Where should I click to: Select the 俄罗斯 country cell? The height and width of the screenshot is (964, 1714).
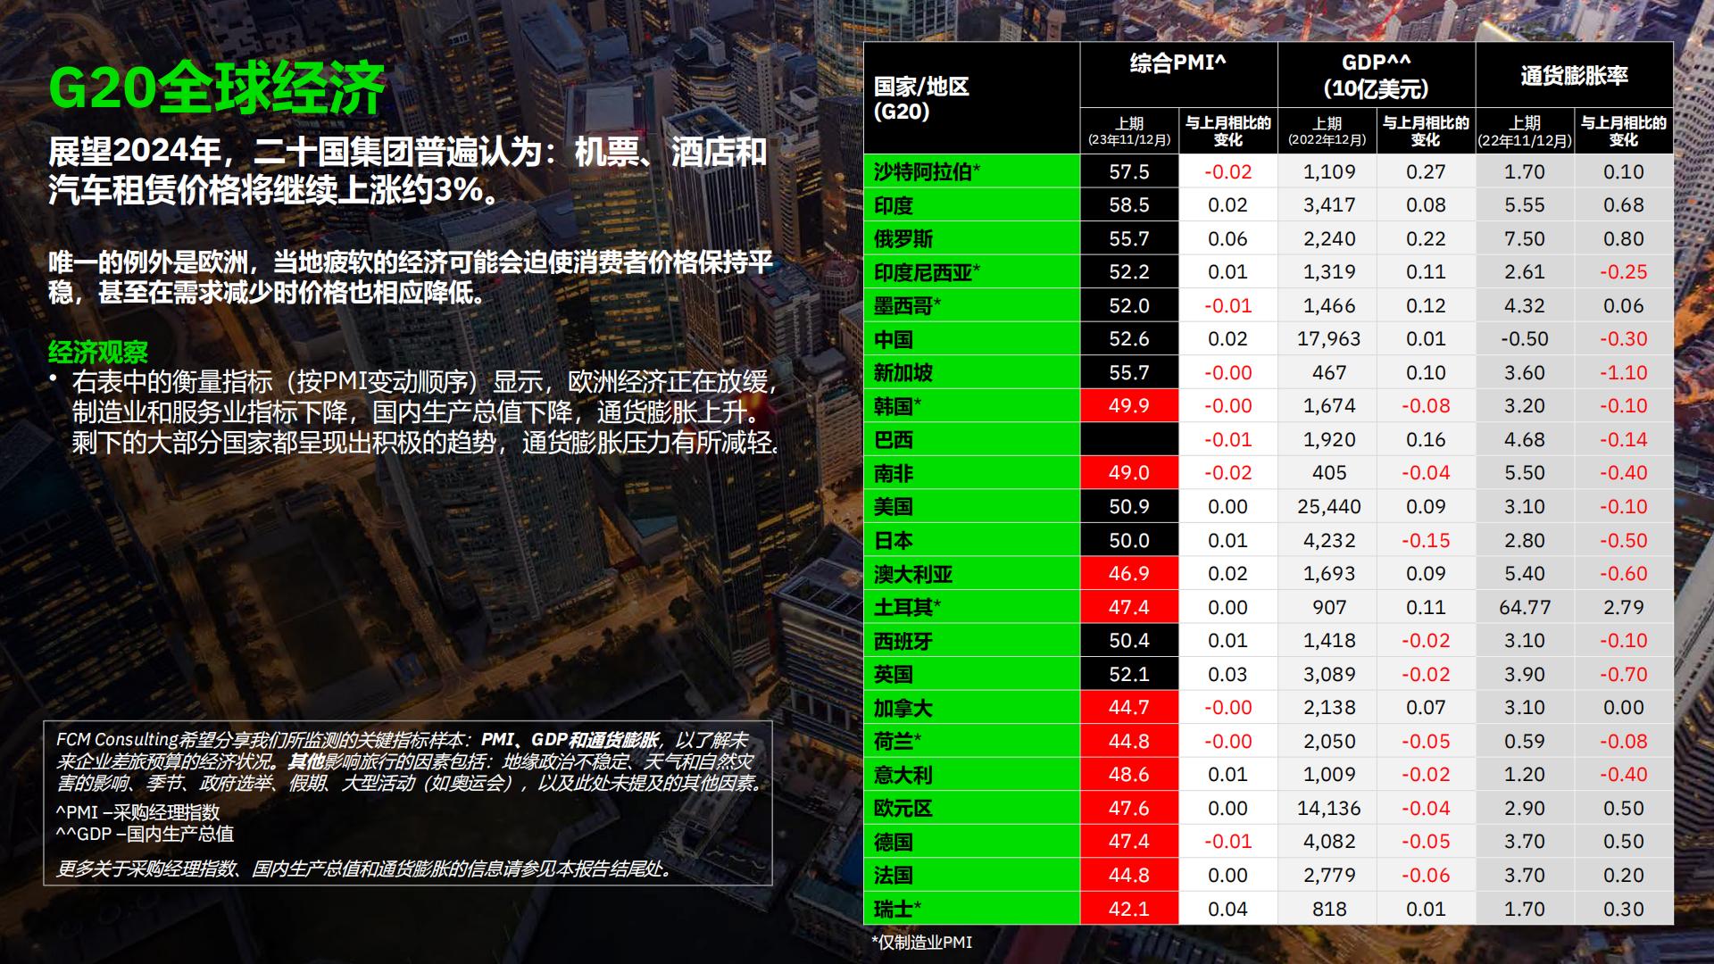972,238
